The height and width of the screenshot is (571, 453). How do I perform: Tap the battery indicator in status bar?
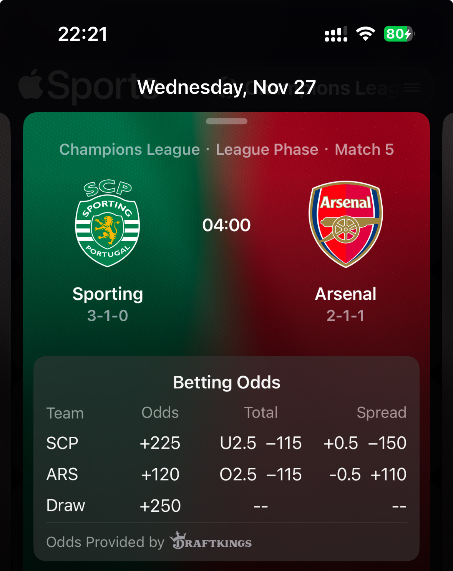click(399, 34)
